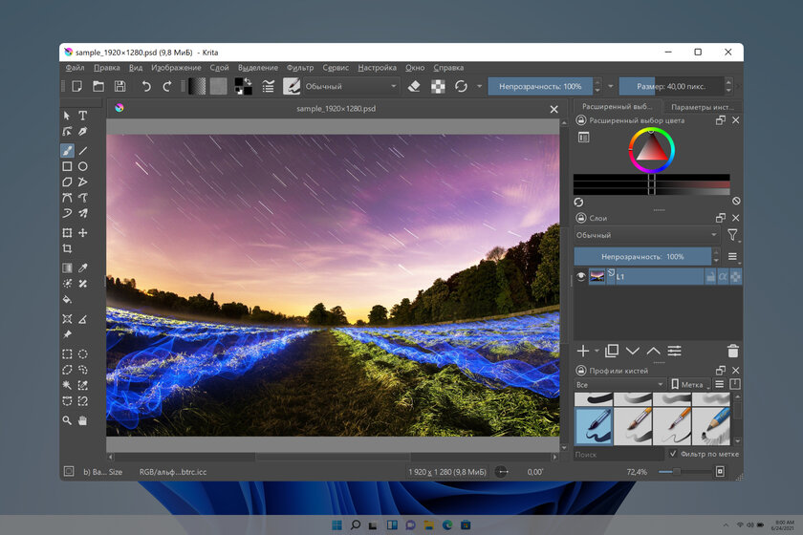803x535 pixels.
Task: Select the Fill bucket tool
Action: [67, 299]
